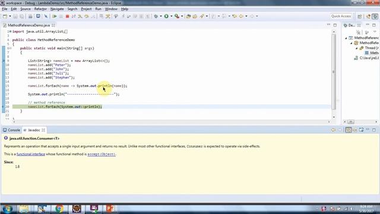Viewport: 380px width, 214px height.
Task: Open the Debug launch dropdown arrow
Action: [x=161, y=16]
